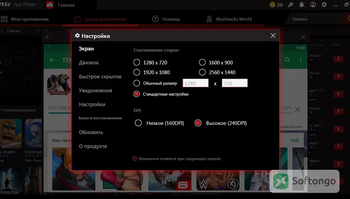
Task: Click the WWE game thumbnail
Action: pos(217,180)
